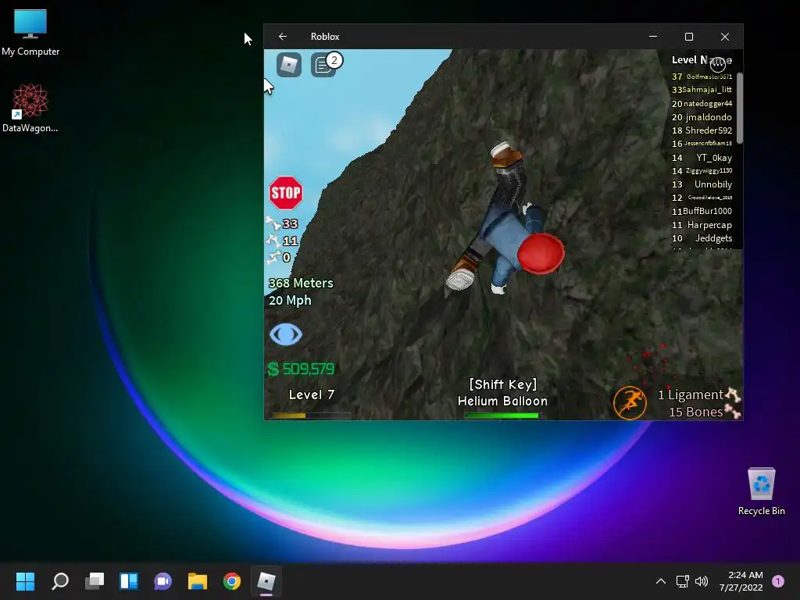Click the Helium Balloon label

[502, 401]
